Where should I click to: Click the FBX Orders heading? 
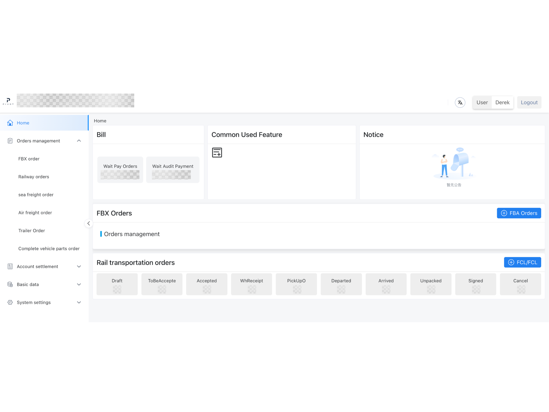[114, 213]
